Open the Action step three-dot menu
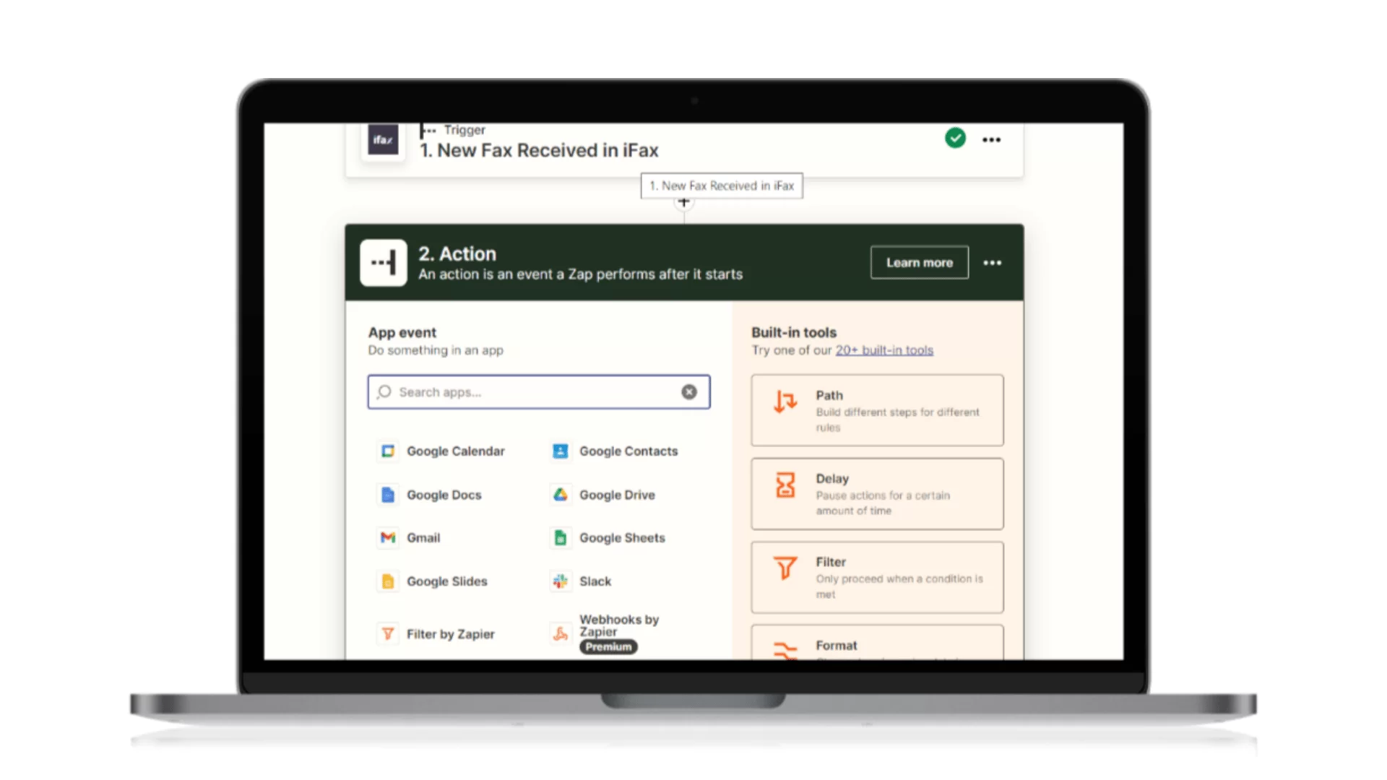Viewport: 1387px width, 780px height. 992,263
